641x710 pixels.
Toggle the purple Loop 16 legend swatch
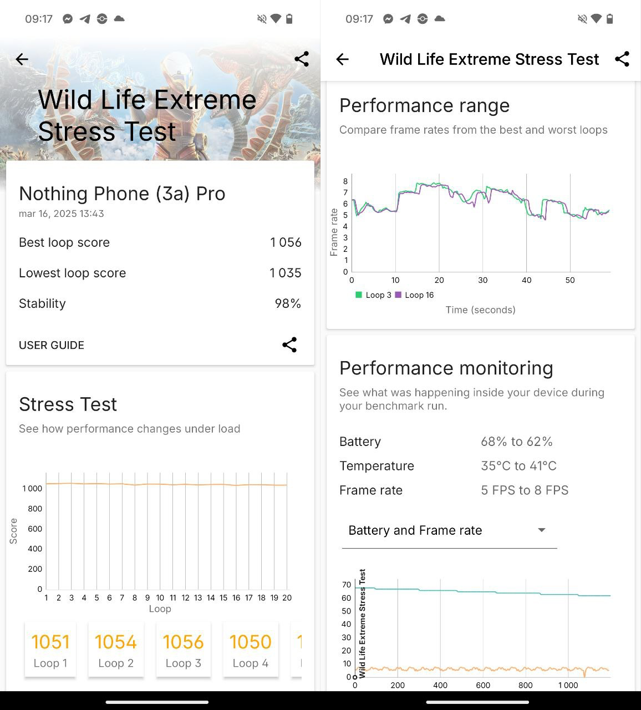pyautogui.click(x=398, y=295)
